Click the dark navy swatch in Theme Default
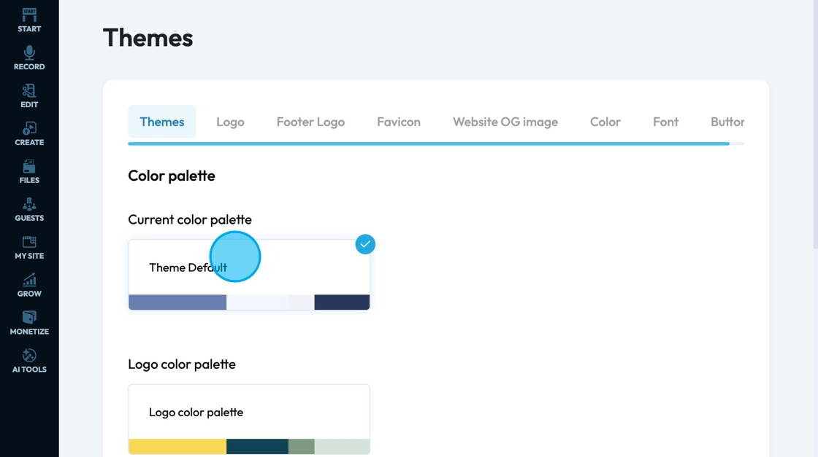 342,302
